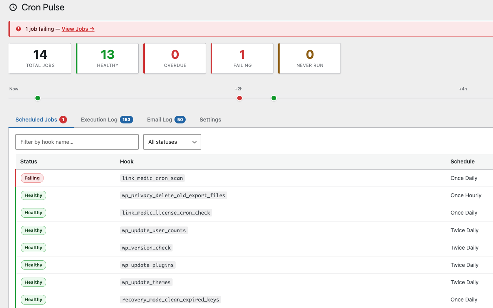Select the wp_update_user_counts hook
493x308 pixels.
pos(154,230)
